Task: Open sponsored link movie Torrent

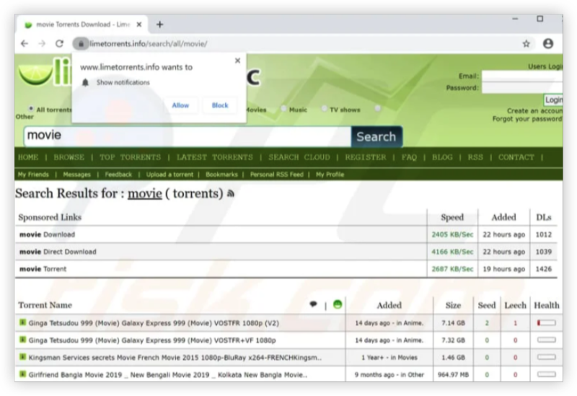Action: [43, 269]
